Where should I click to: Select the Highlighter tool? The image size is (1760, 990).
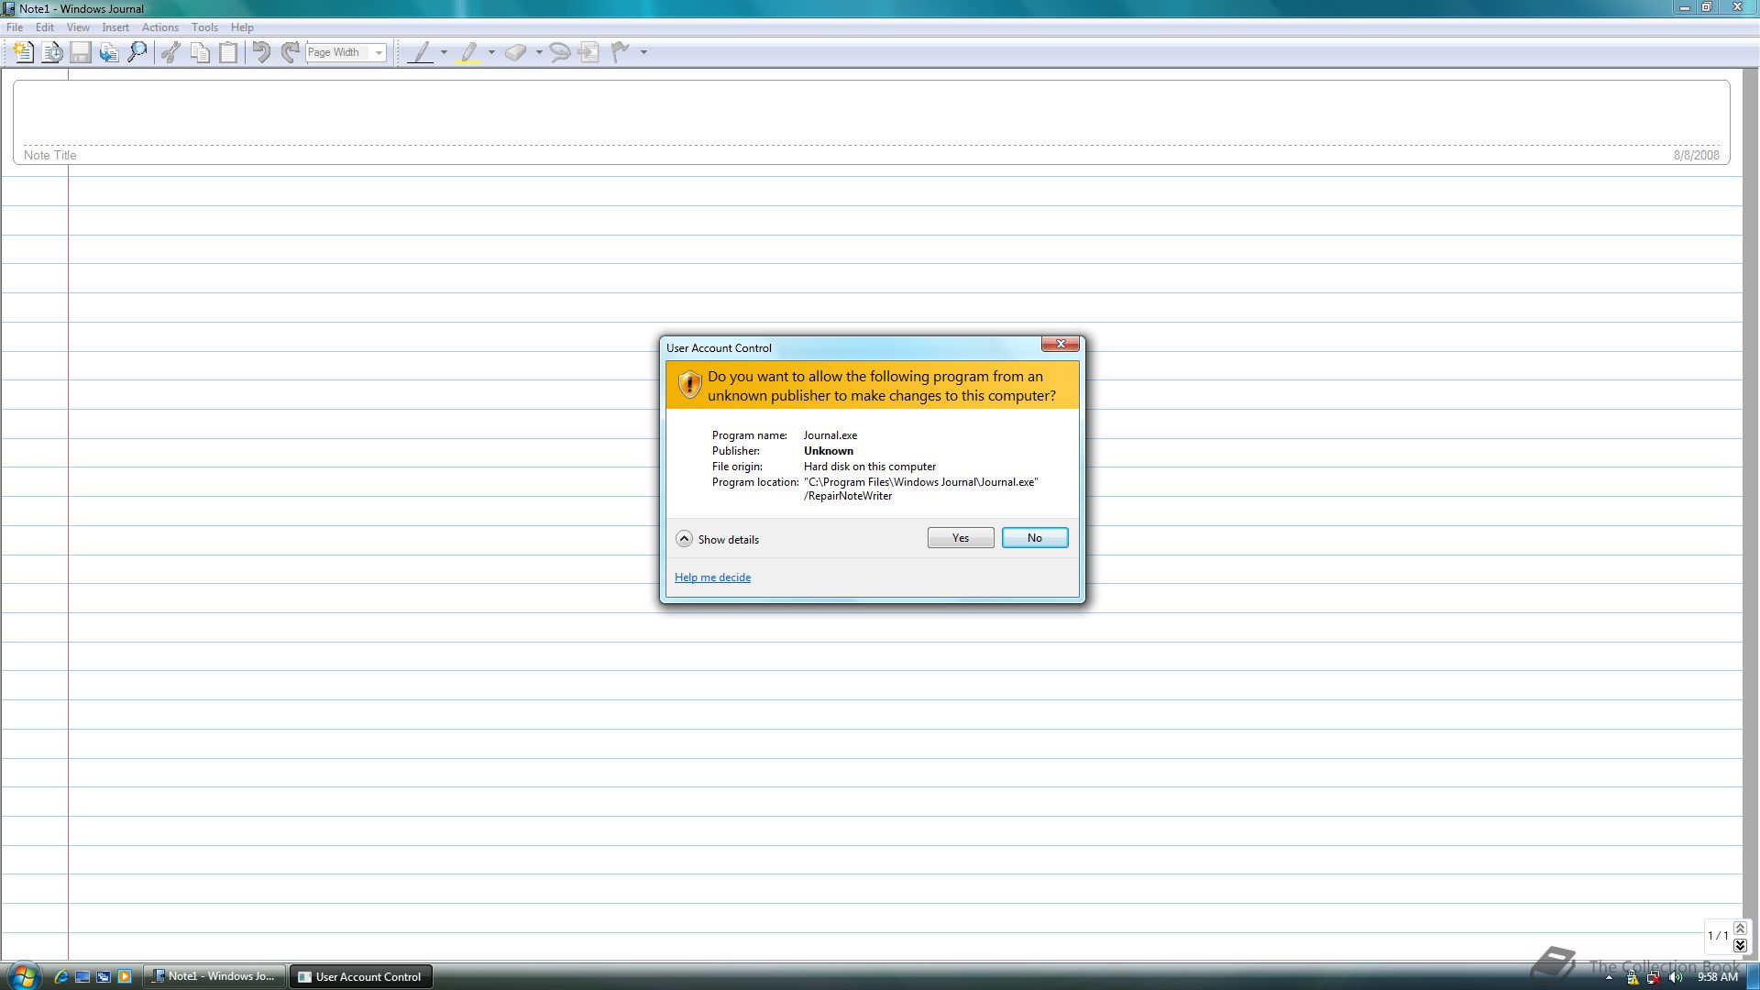468,52
